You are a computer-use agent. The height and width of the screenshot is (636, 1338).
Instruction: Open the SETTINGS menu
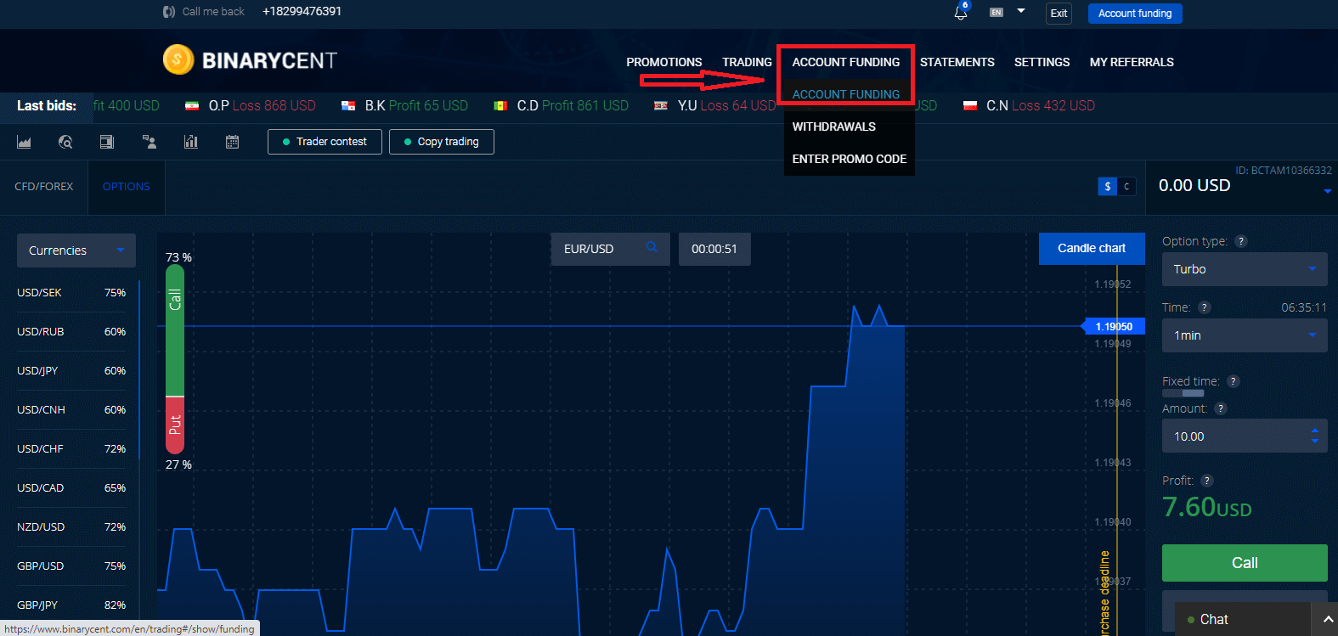point(1042,62)
